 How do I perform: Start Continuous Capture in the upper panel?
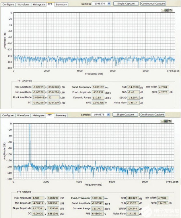[153, 4]
